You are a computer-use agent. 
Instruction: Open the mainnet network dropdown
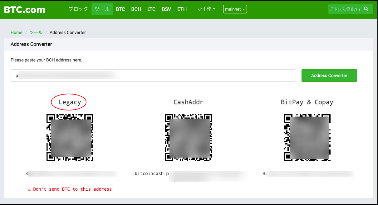click(x=235, y=9)
